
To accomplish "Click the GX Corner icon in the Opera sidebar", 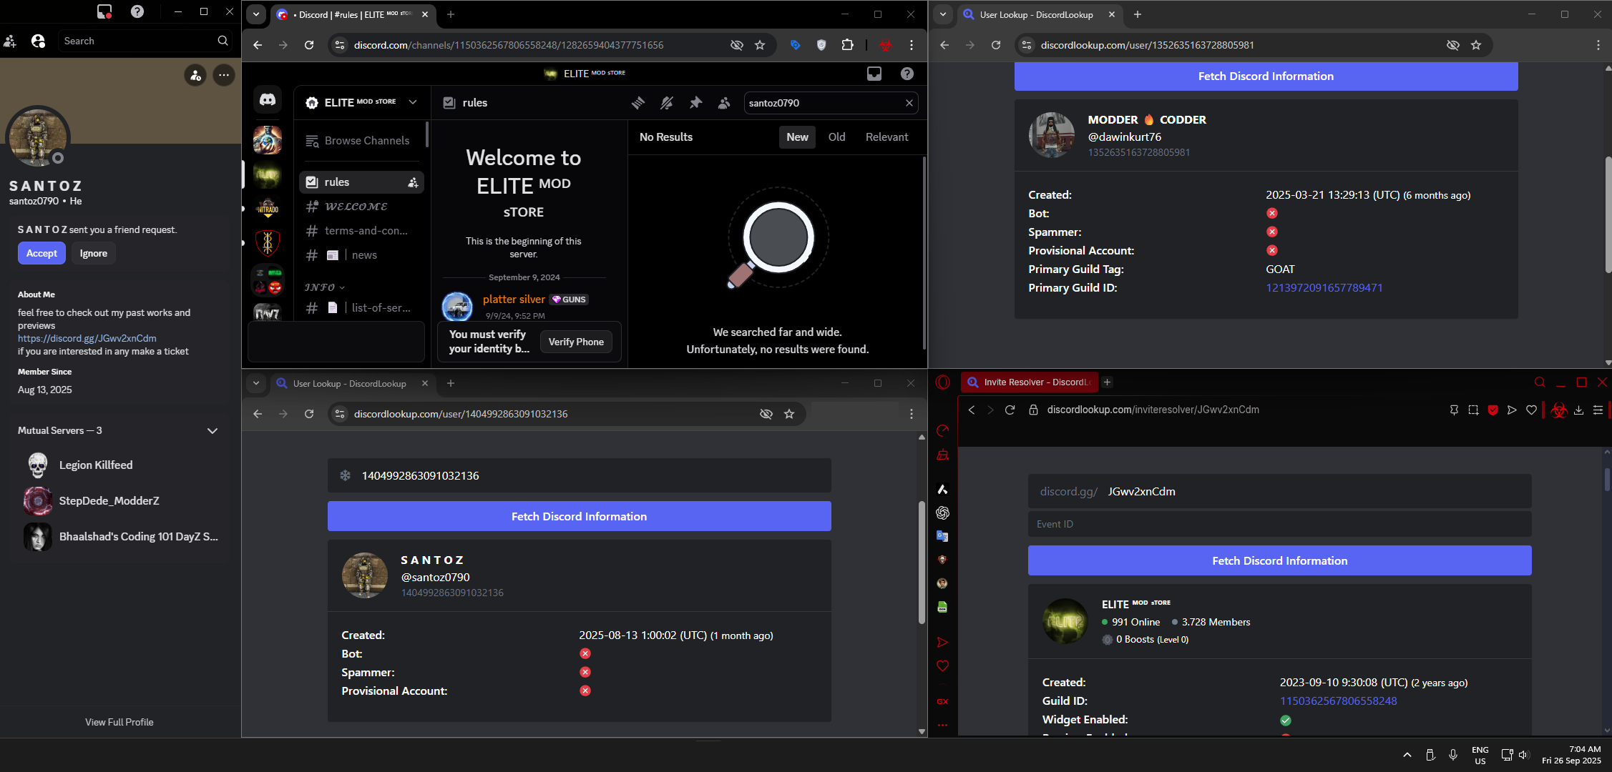I will point(942,701).
